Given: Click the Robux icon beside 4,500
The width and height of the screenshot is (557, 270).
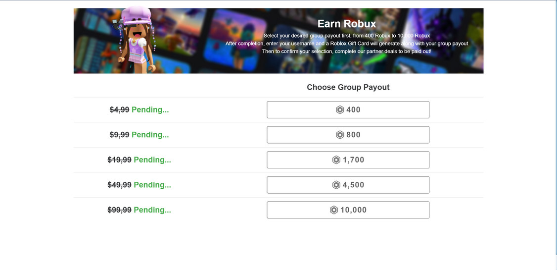Looking at the screenshot, I should click(336, 185).
